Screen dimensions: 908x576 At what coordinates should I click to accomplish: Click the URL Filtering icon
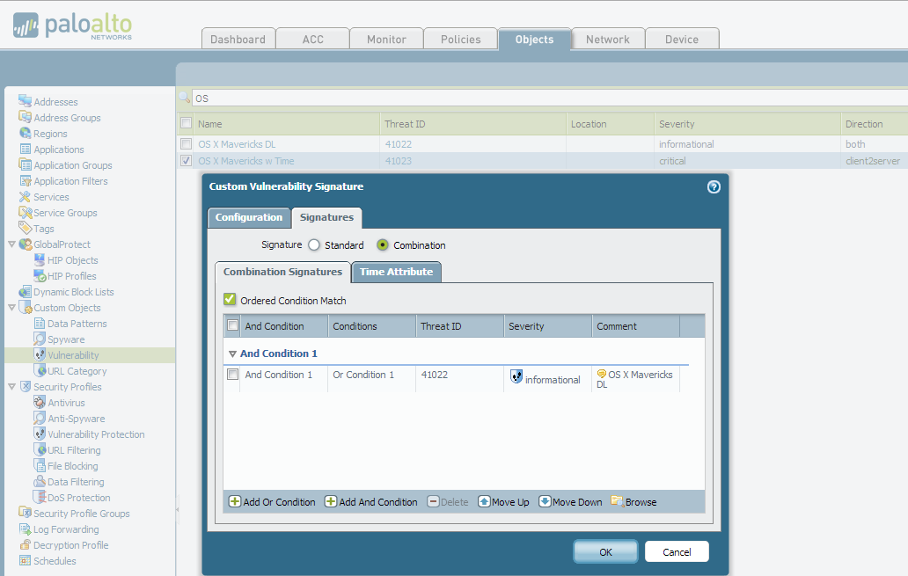click(x=40, y=449)
